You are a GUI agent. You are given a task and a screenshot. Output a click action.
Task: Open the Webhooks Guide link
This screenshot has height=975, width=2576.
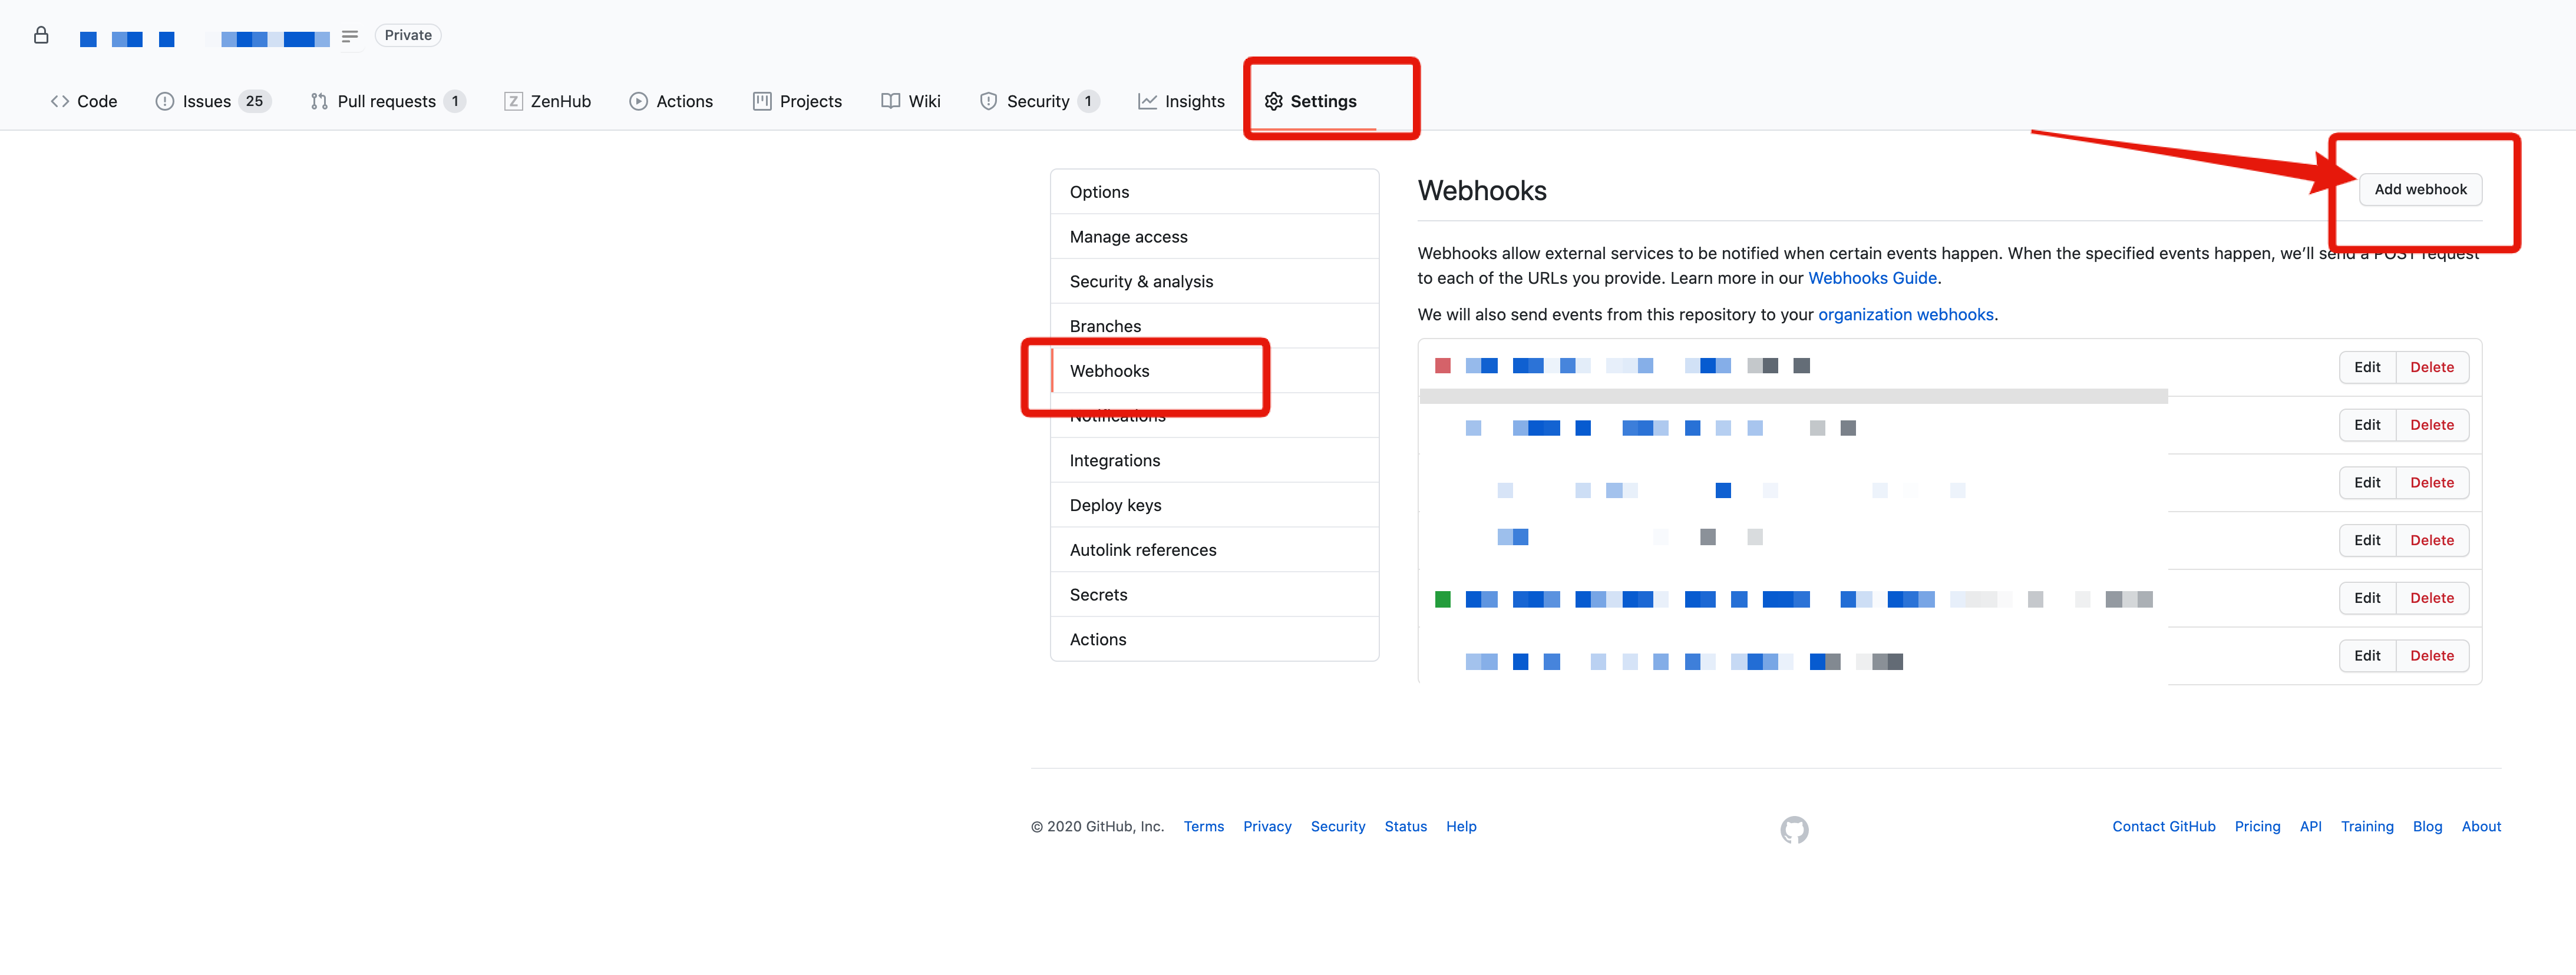pyautogui.click(x=1871, y=278)
